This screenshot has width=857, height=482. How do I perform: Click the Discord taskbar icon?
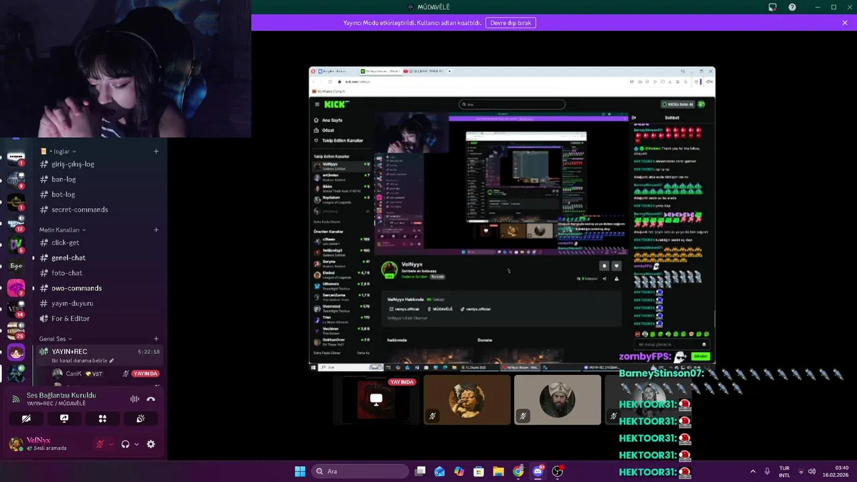tap(538, 471)
